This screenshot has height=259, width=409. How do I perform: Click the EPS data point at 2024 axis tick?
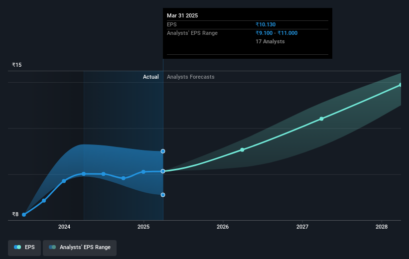[64, 181]
